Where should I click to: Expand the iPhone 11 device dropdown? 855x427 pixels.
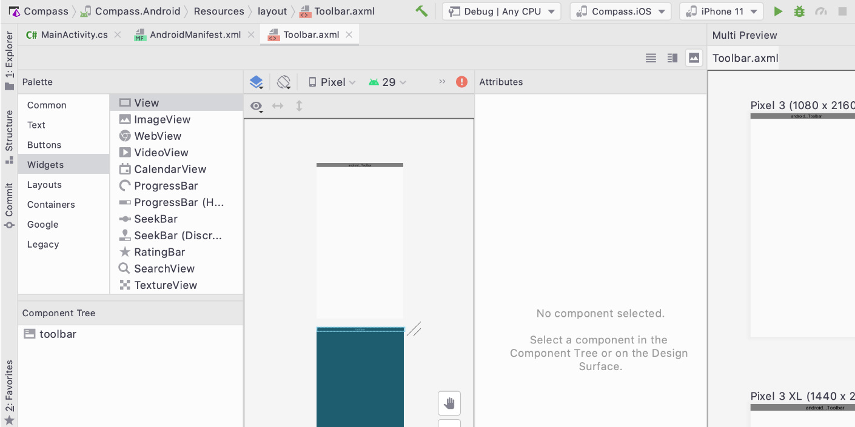(721, 12)
